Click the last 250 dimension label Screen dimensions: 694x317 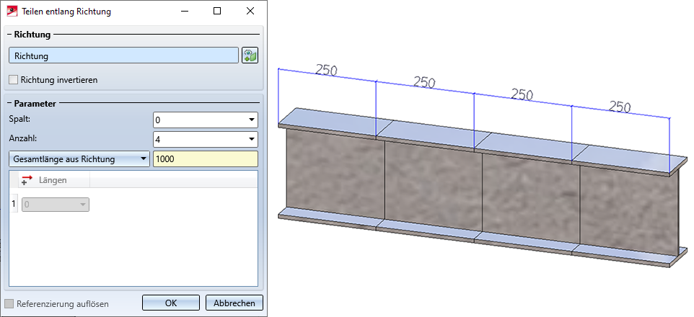[620, 107]
